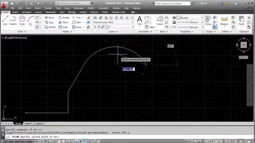The width and height of the screenshot is (255, 143).
Task: Click the multiline Text tool
Action: [139, 20]
